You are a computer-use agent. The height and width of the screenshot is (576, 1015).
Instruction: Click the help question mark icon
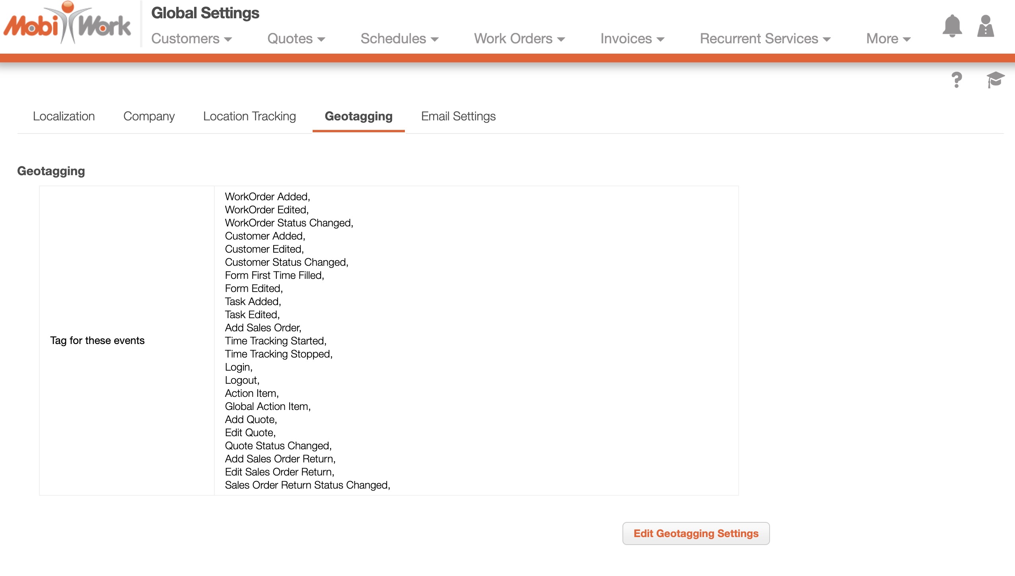coord(957,80)
